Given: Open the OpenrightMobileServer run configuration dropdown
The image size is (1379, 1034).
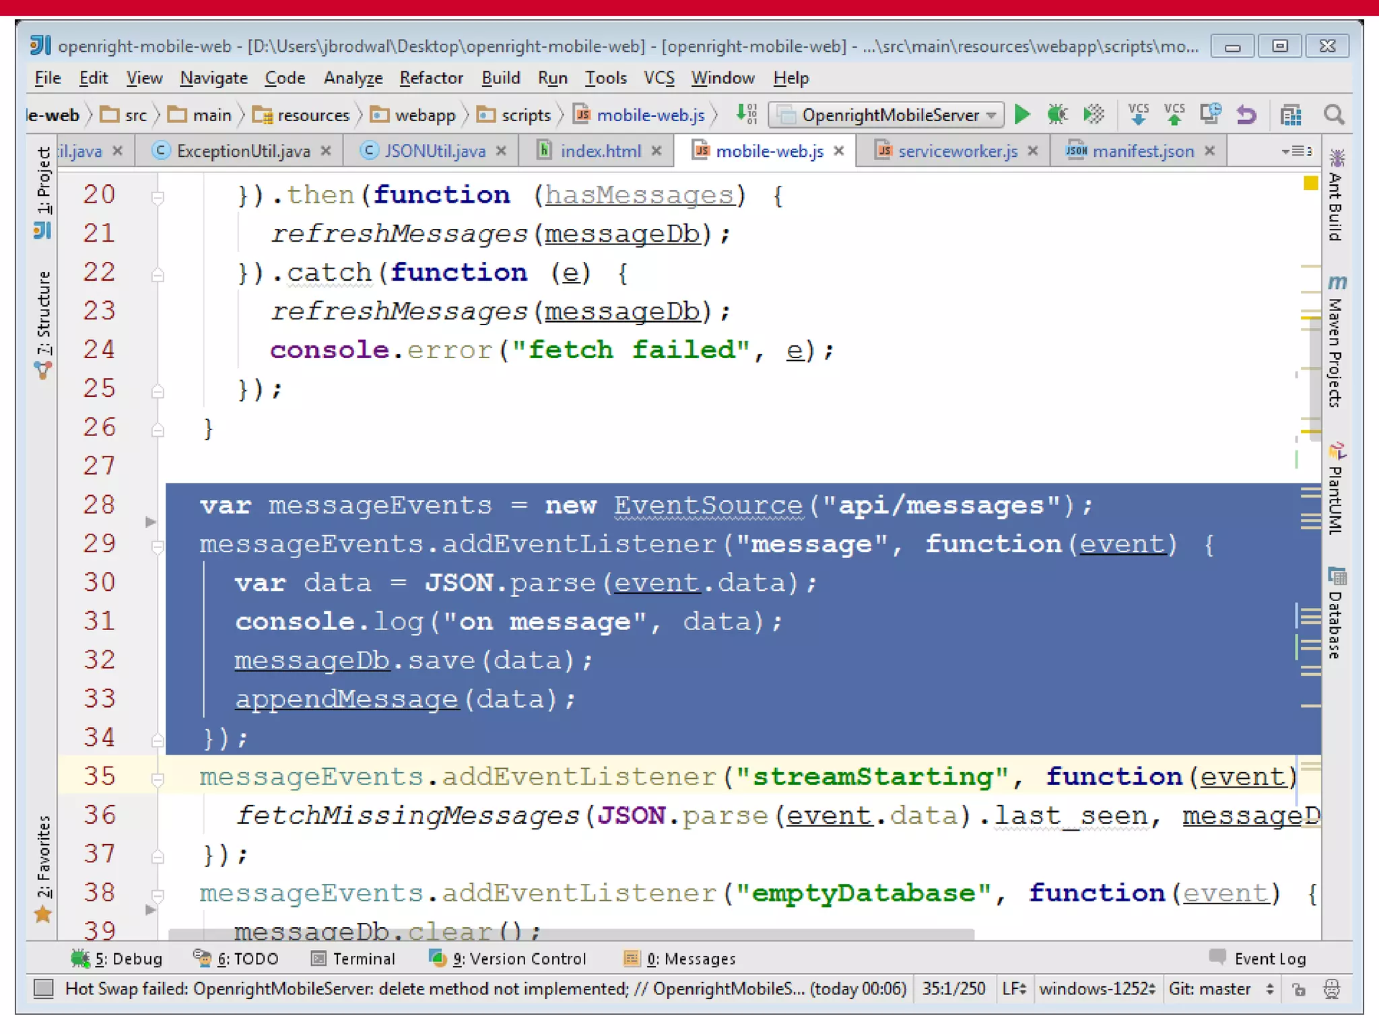Looking at the screenshot, I should tap(886, 115).
